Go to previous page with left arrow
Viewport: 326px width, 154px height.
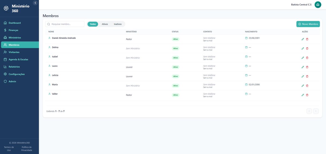(309, 111)
